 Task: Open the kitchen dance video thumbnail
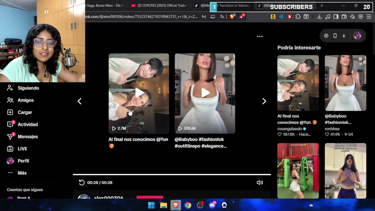click(x=345, y=171)
